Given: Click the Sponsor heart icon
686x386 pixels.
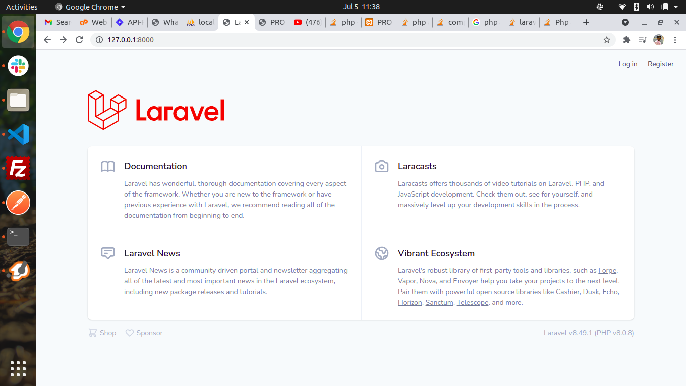Looking at the screenshot, I should coord(130,333).
